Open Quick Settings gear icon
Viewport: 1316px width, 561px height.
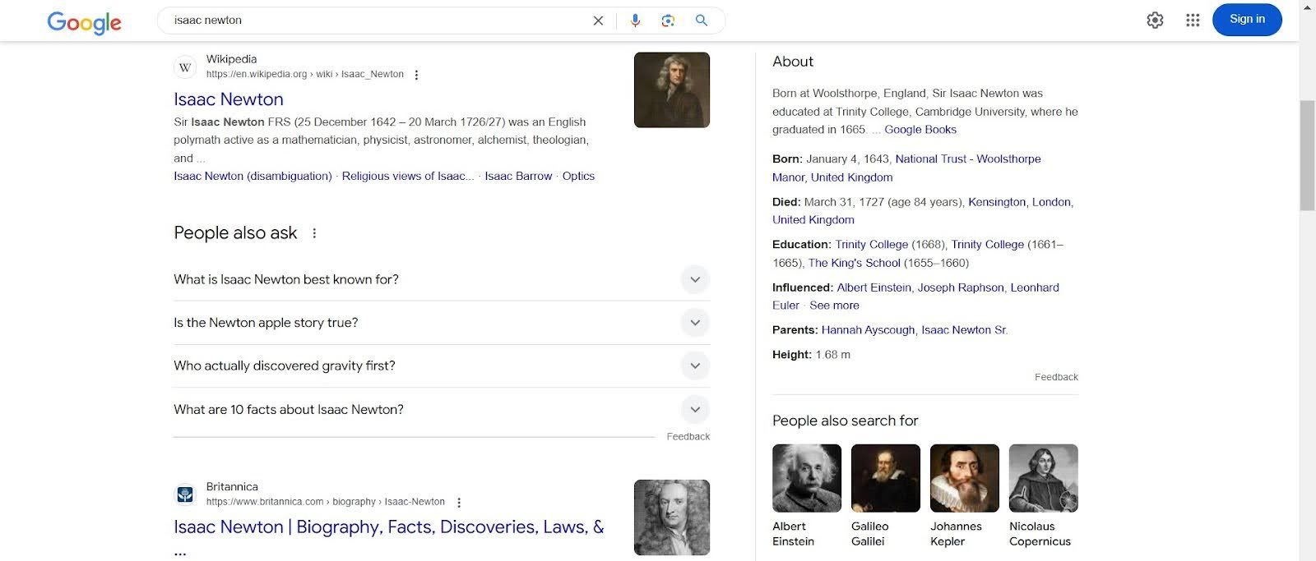click(x=1155, y=21)
